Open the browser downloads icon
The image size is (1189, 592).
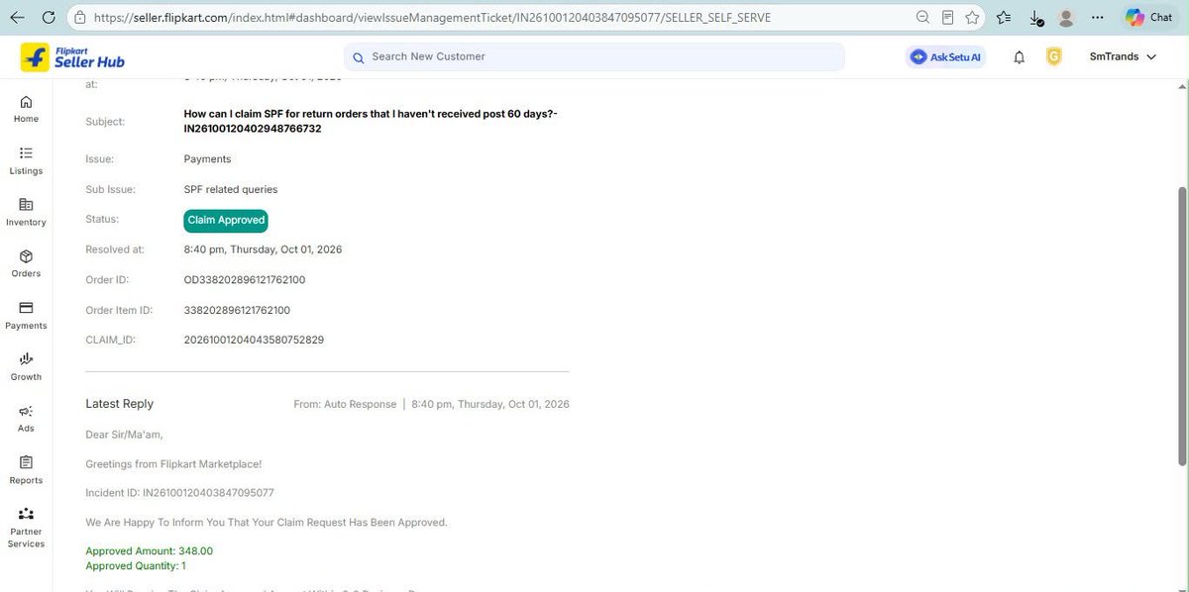1034,18
